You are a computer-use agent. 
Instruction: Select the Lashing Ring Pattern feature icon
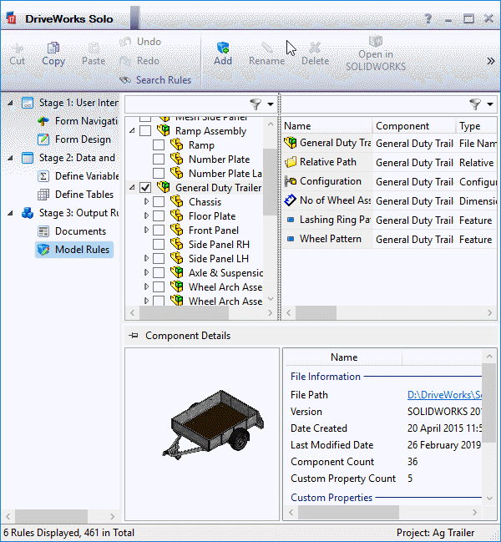click(x=291, y=220)
